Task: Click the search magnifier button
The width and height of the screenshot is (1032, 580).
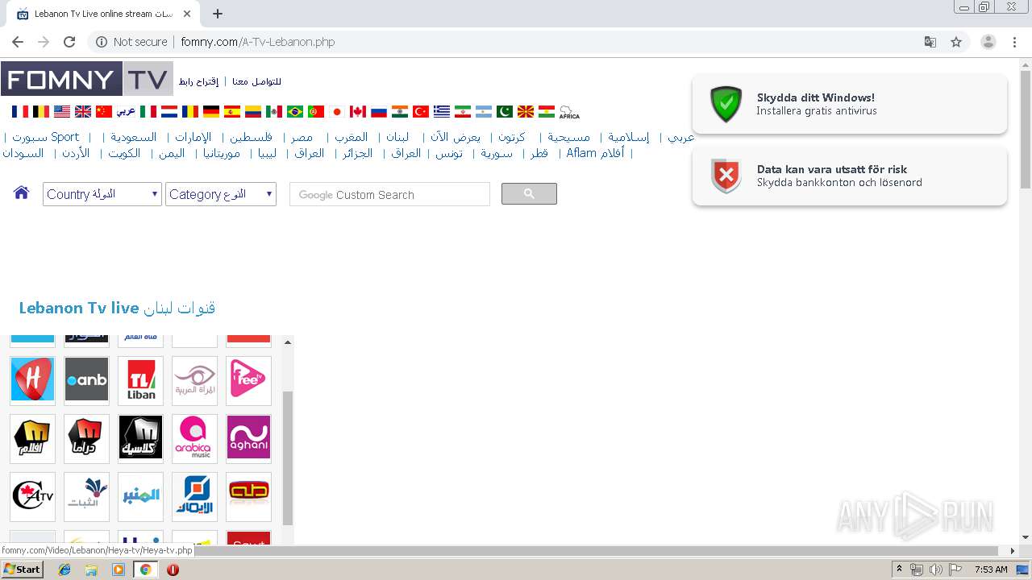Action: tap(529, 194)
